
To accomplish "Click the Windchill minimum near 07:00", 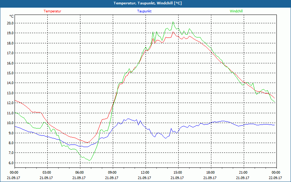I will tap(89, 161).
